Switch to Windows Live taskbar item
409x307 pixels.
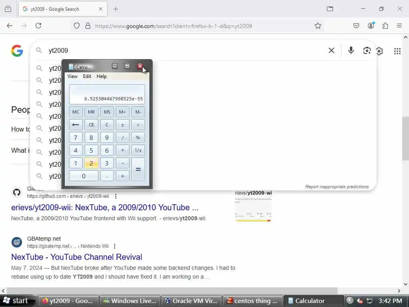(x=130, y=301)
